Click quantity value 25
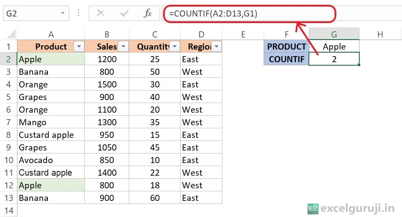The height and width of the screenshot is (217, 402). [155, 59]
